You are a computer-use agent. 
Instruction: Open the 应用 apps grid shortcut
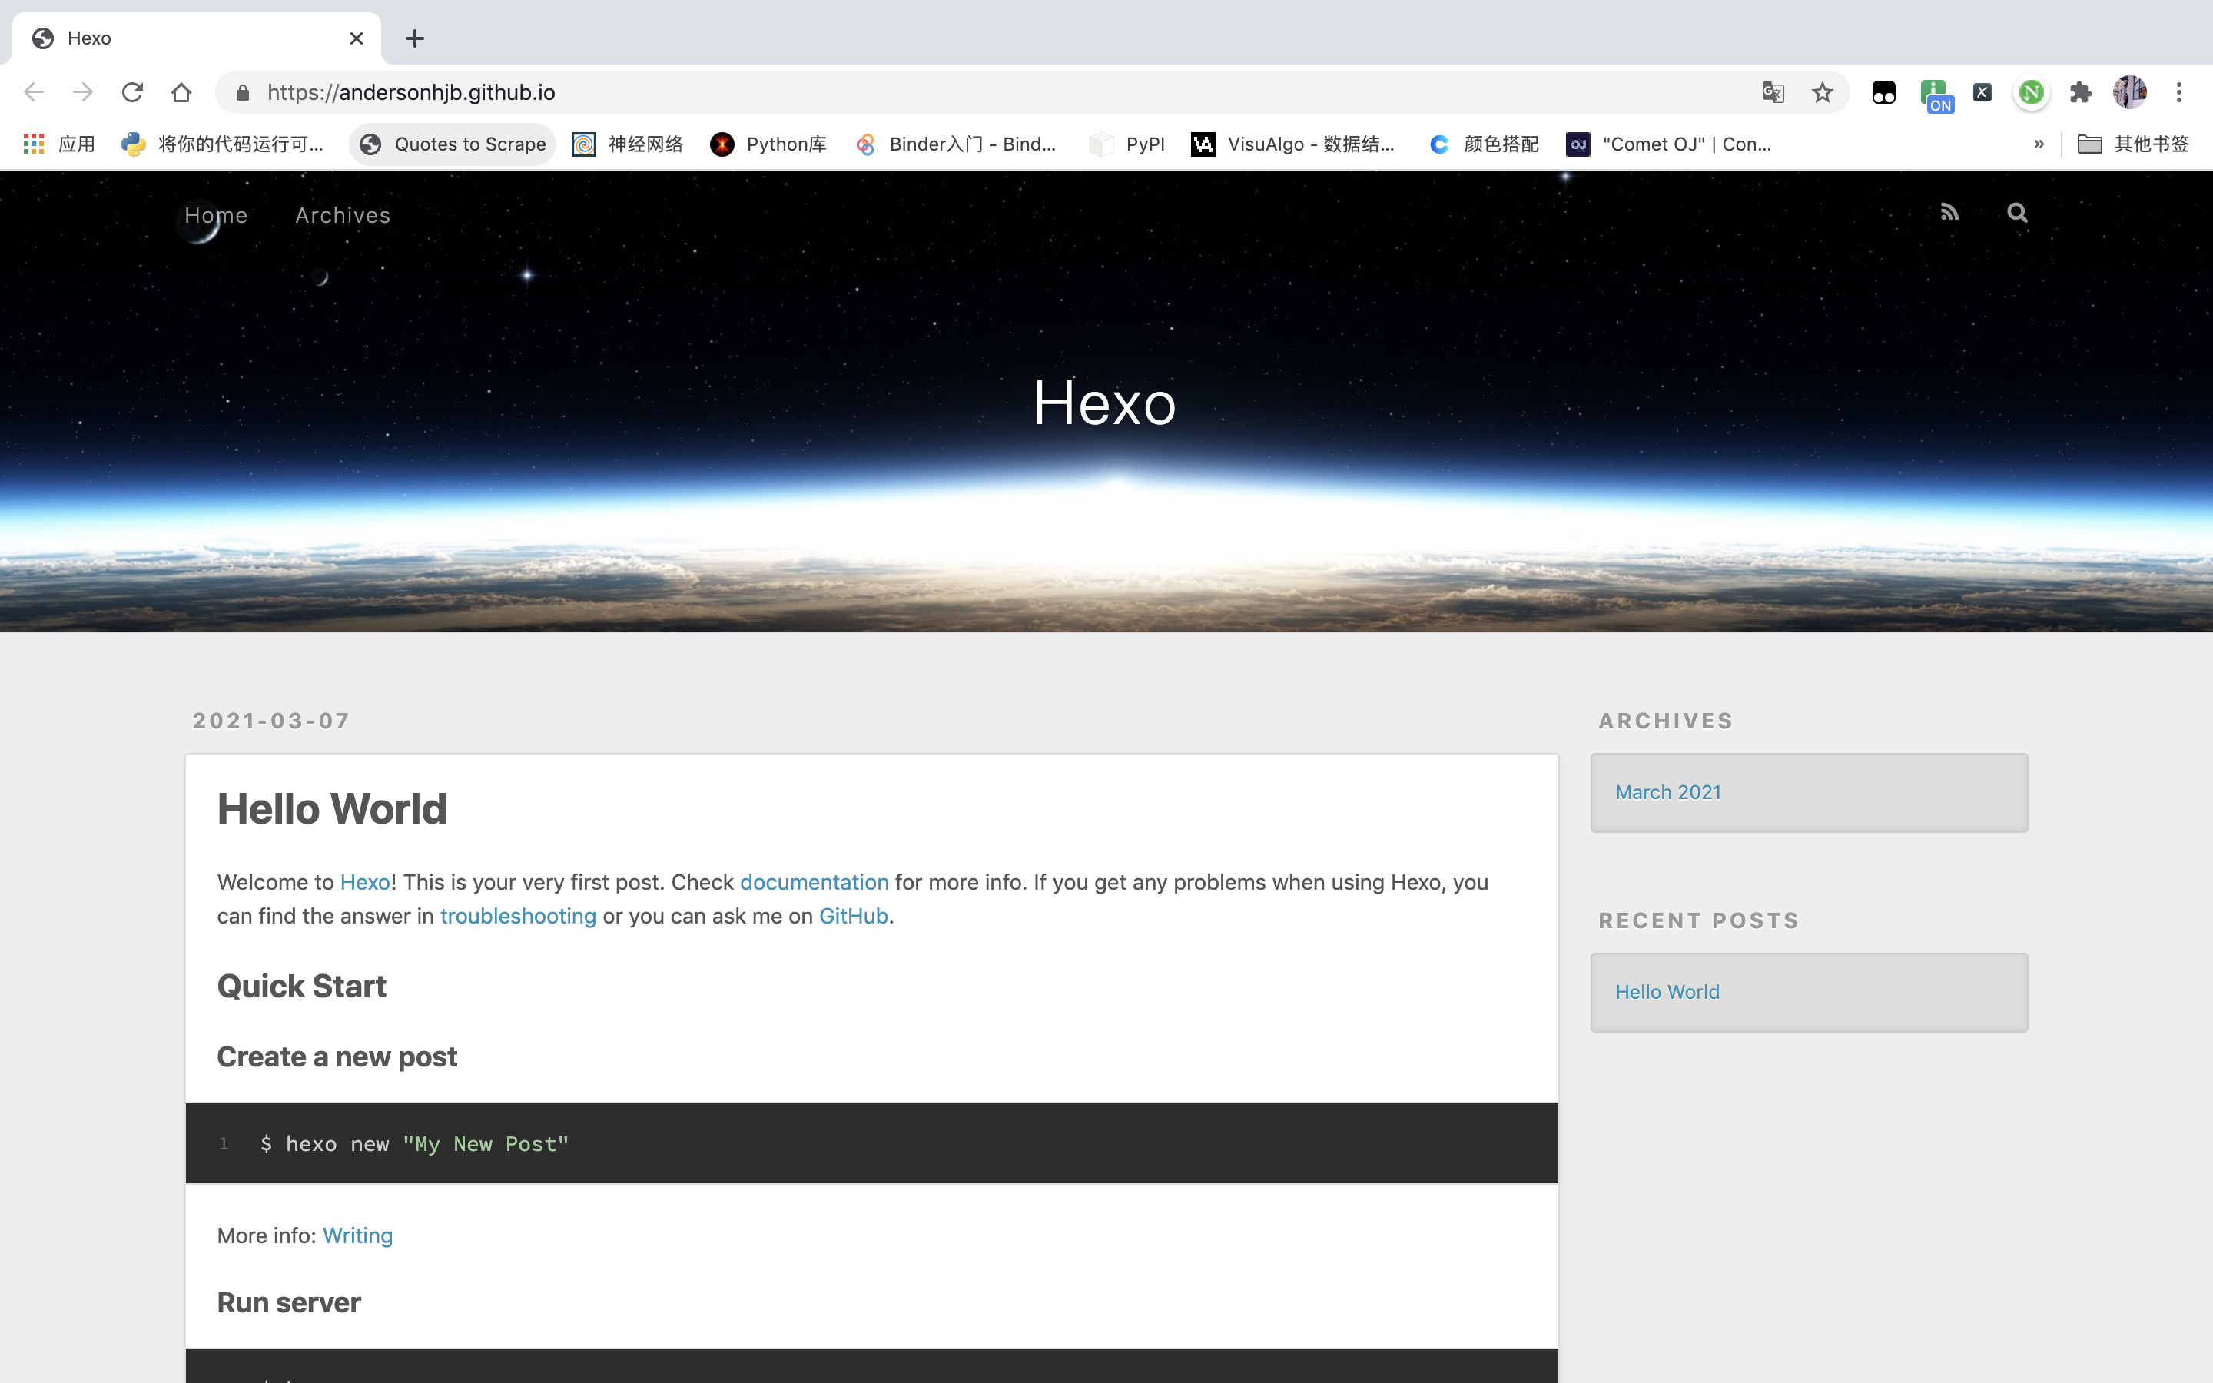coord(59,144)
